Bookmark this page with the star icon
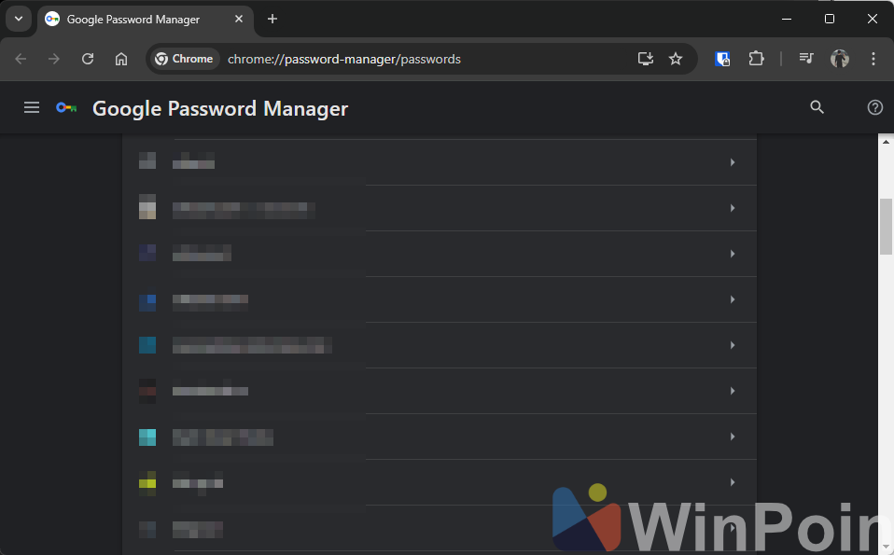The height and width of the screenshot is (555, 894). [x=676, y=59]
